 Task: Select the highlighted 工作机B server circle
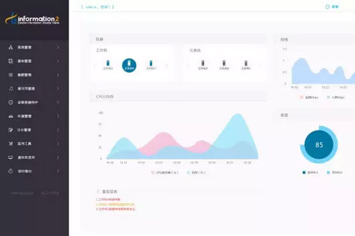(129, 66)
